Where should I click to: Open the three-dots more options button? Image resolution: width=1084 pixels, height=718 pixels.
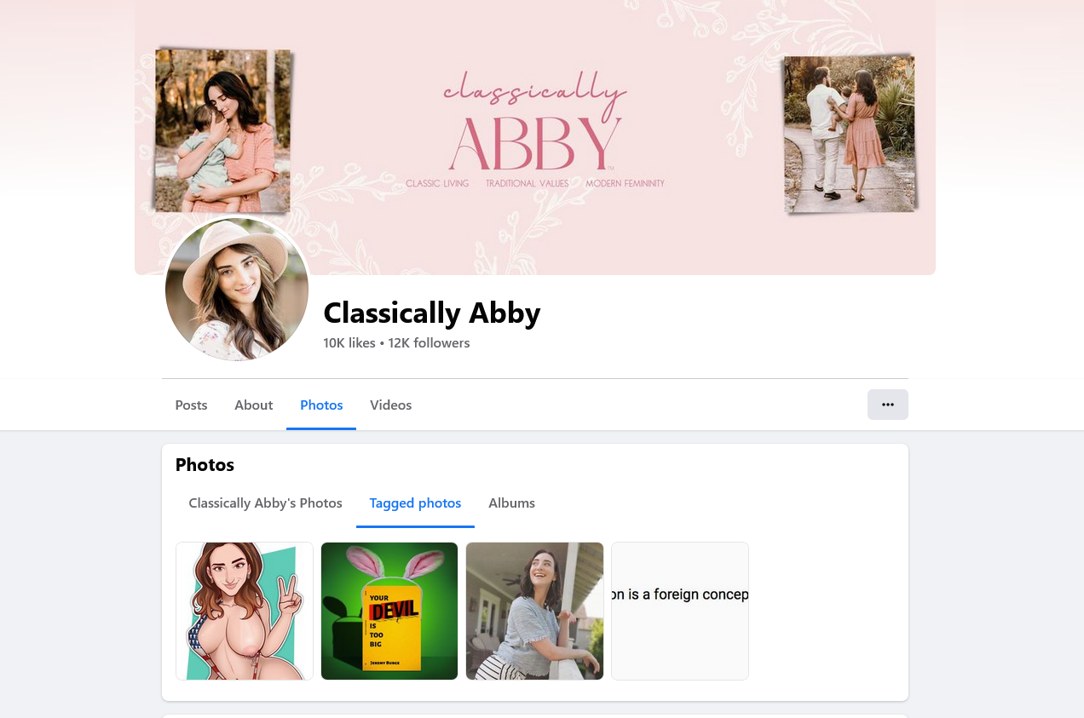click(887, 405)
